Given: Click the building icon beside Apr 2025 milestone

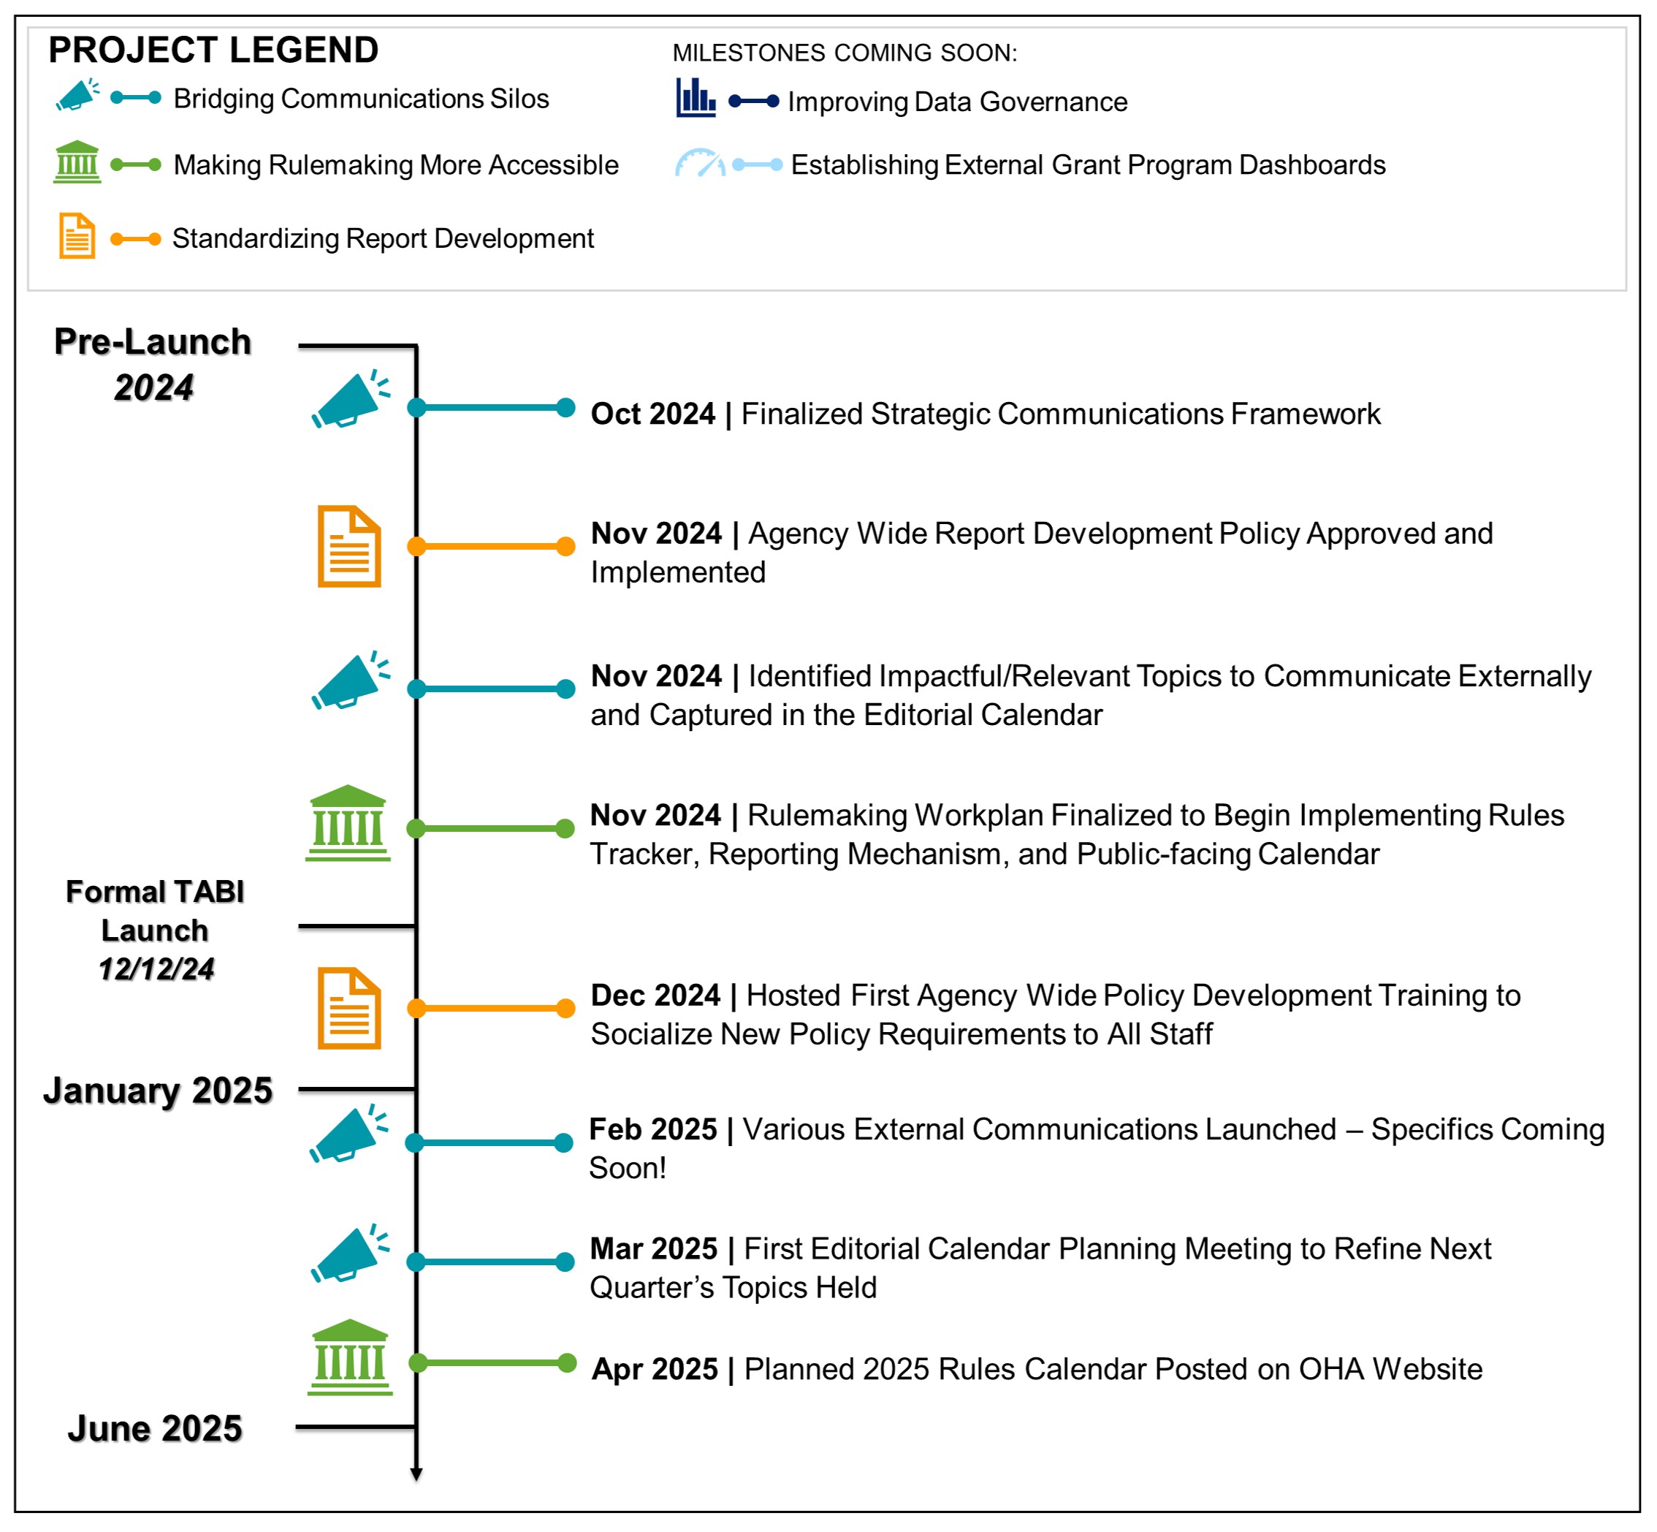Looking at the screenshot, I should 351,1357.
